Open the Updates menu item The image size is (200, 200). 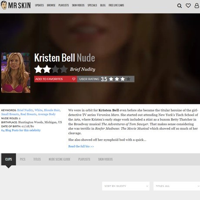pyautogui.click(x=39, y=5)
